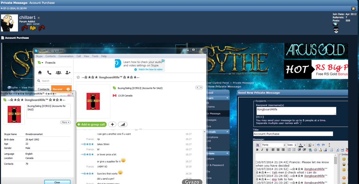359x184 pixels.
Task: Click the Skype Search field
Action: (x=54, y=81)
